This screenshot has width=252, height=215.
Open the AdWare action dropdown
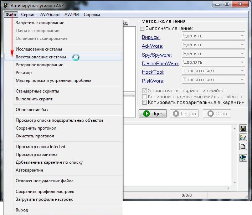pyautogui.click(x=213, y=44)
